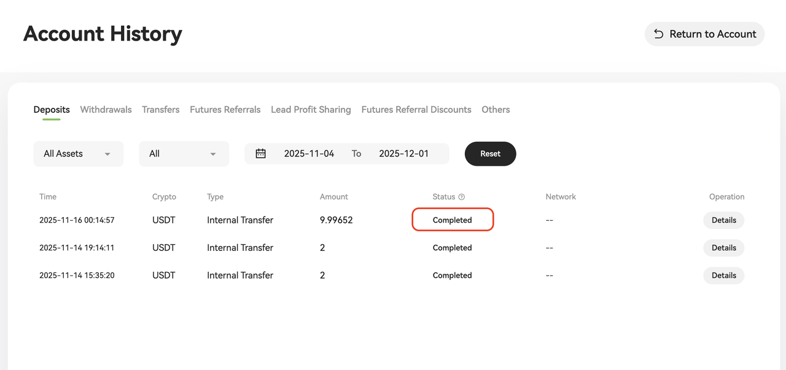Go to the Lead Profit Sharing tab
Screen dimensions: 786x370
coord(311,110)
